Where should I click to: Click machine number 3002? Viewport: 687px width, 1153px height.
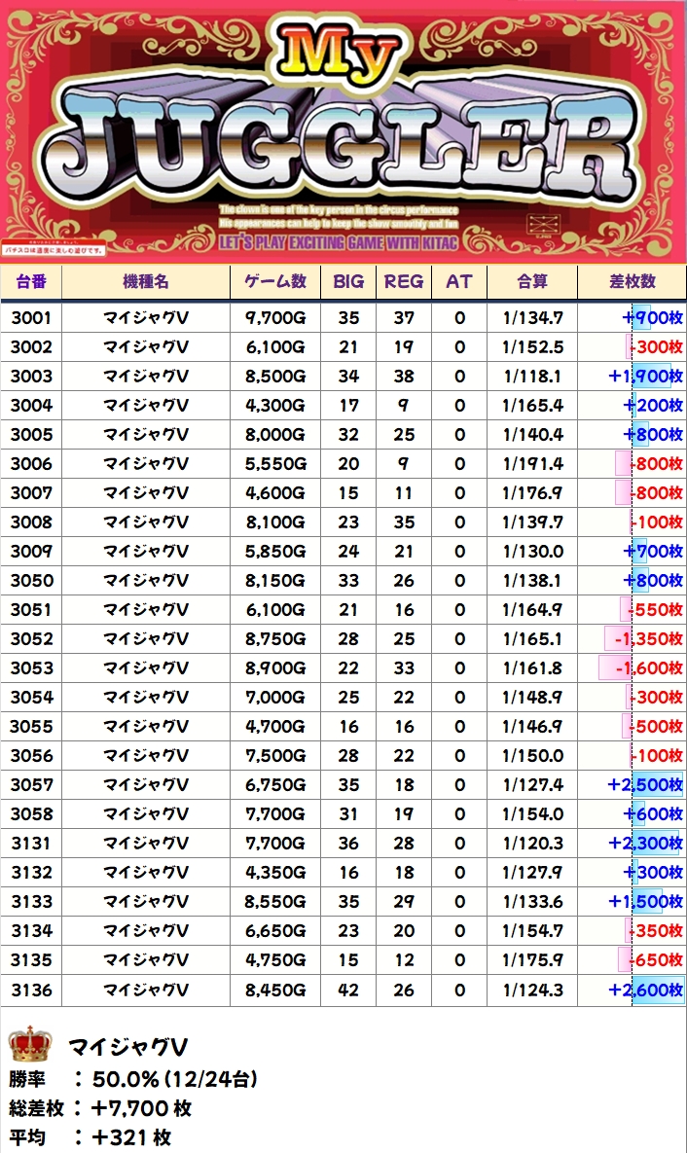tap(31, 347)
